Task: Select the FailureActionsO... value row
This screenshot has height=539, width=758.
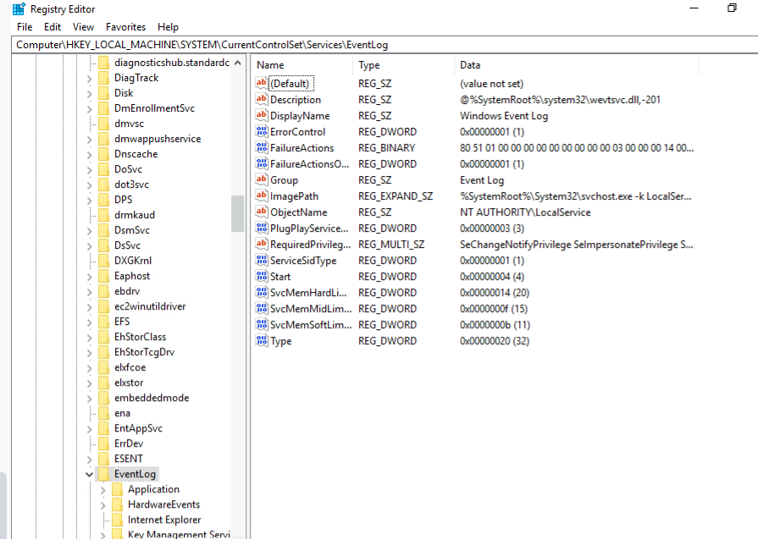Action: (x=475, y=163)
